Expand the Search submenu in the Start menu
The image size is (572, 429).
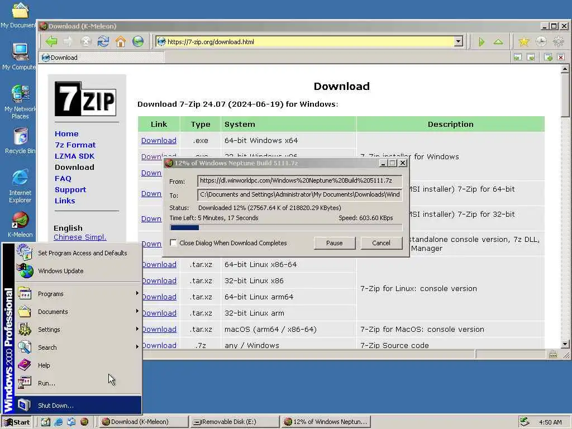[78, 347]
